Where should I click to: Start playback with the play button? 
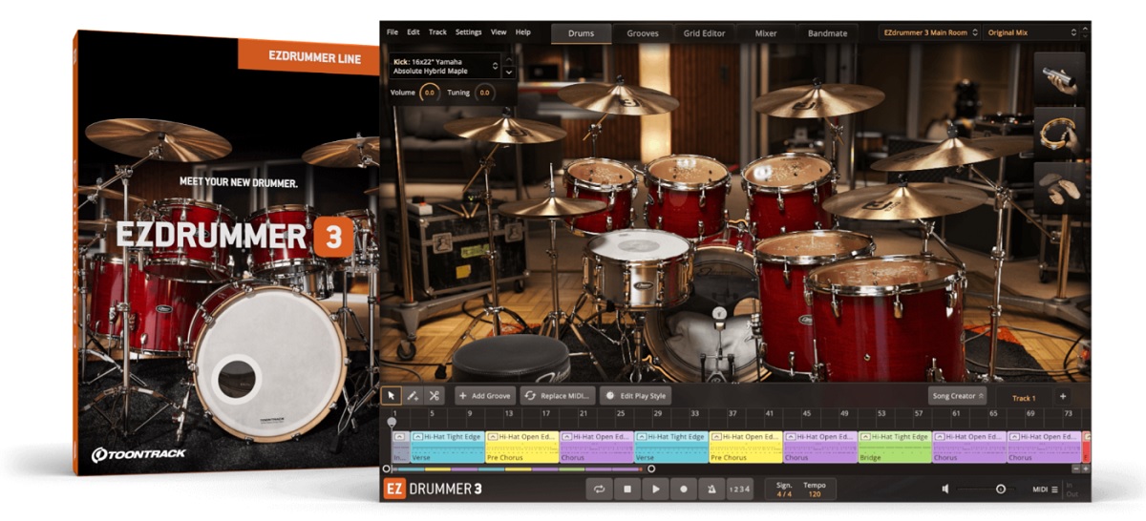[x=655, y=489]
